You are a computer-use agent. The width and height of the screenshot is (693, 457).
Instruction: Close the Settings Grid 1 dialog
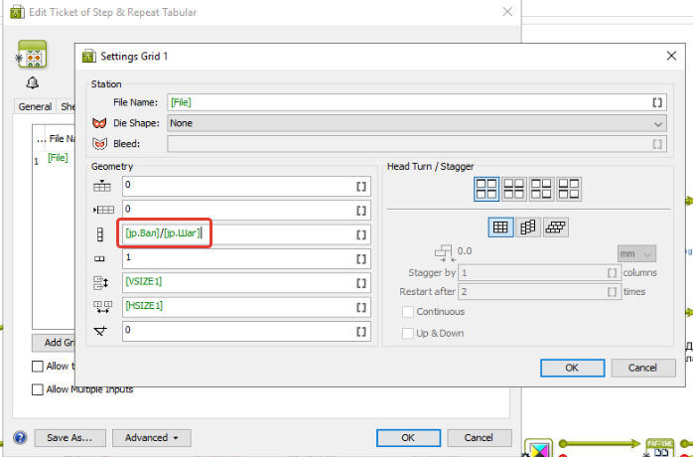tap(671, 57)
